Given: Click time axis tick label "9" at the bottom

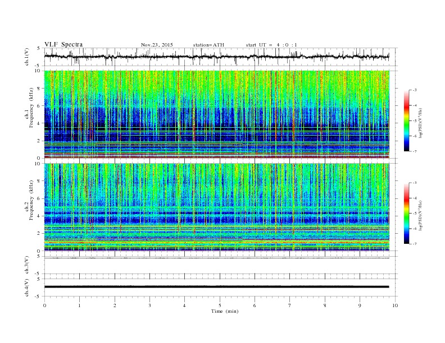Looking at the screenshot, I should coord(360,305).
